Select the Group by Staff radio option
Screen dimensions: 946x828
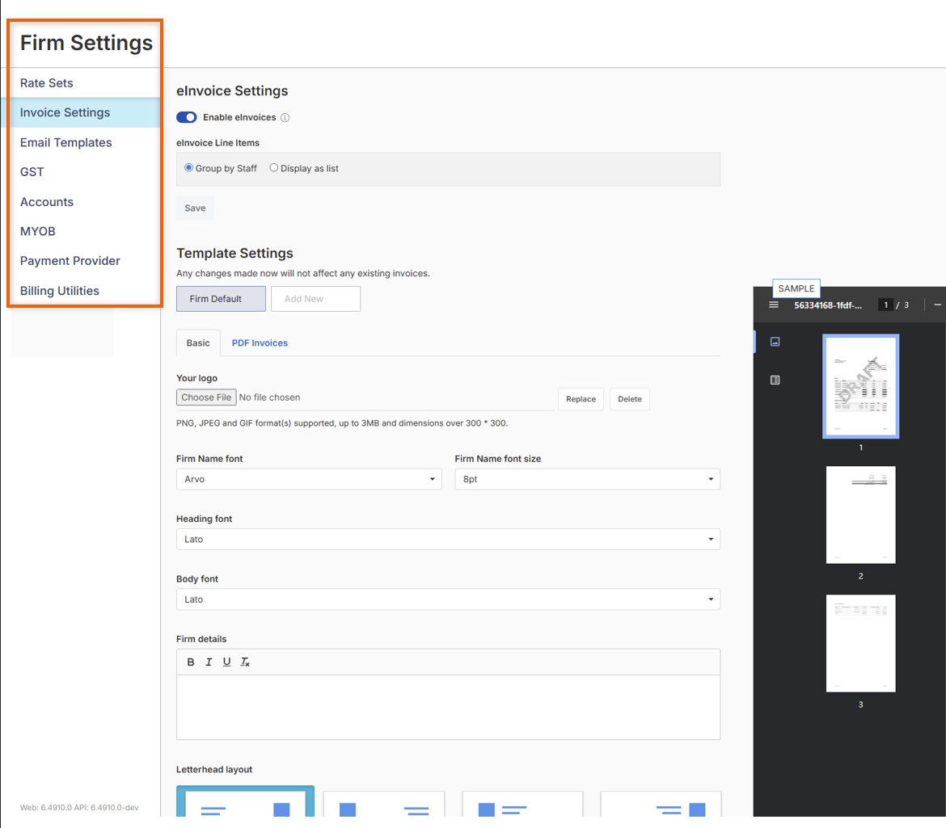tap(189, 168)
